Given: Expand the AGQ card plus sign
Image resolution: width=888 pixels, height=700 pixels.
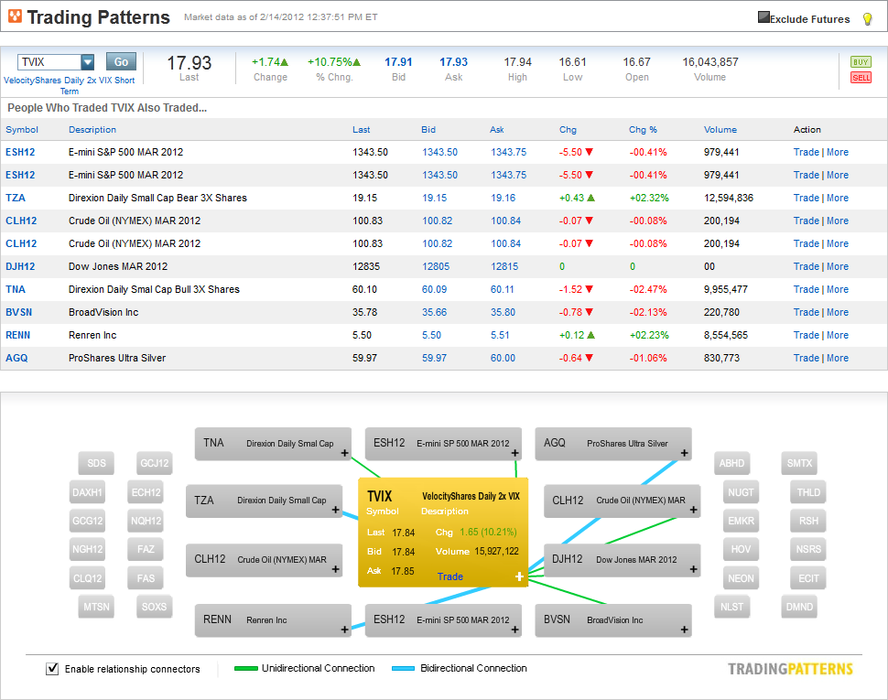Looking at the screenshot, I should pyautogui.click(x=684, y=453).
